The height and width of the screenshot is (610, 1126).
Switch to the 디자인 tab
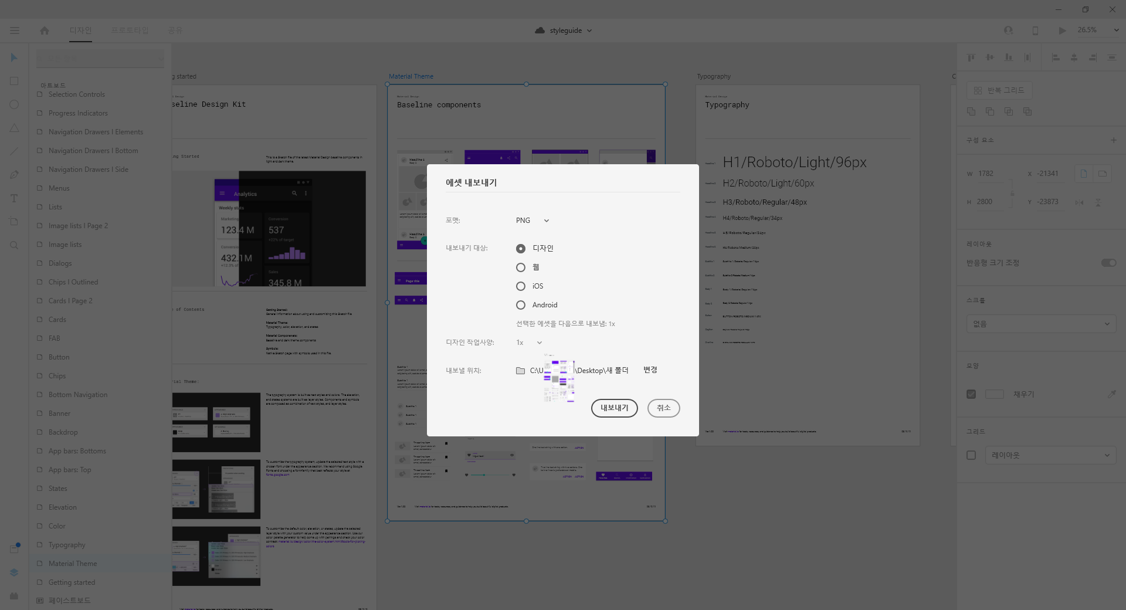pyautogui.click(x=80, y=30)
